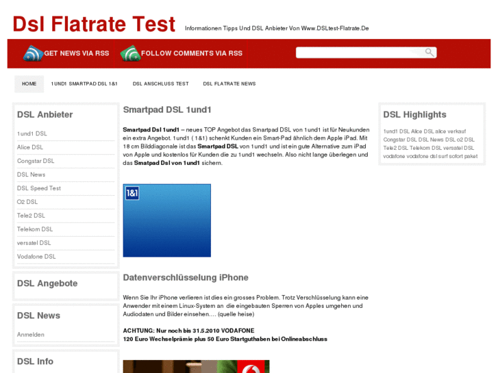Image resolution: width=498 pixels, height=373 pixels.
Task: Click the DSL Highlights widget heading
Action: 414,114
